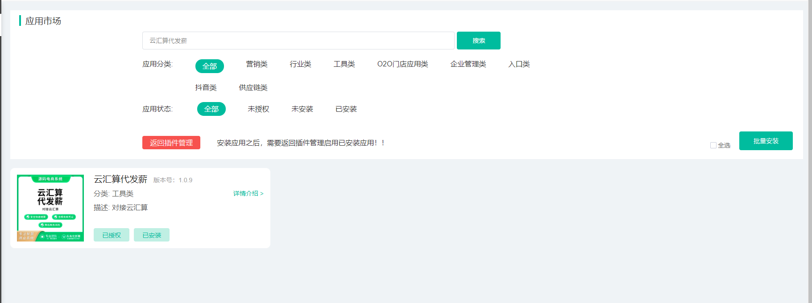Click the red 返回插件管理 button
Viewport: 812px width, 303px height.
pos(171,143)
